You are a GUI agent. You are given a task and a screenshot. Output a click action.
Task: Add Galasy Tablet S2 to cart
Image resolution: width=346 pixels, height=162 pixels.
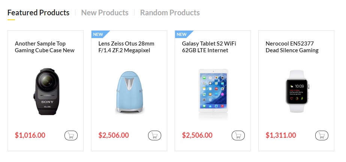[x=238, y=135]
